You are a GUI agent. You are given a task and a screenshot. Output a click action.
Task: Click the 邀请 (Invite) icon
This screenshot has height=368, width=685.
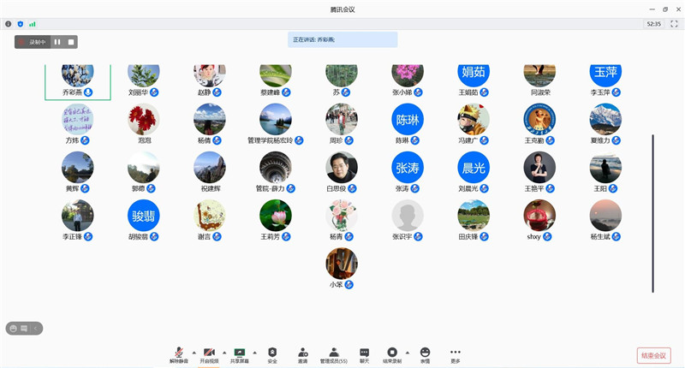click(x=303, y=353)
